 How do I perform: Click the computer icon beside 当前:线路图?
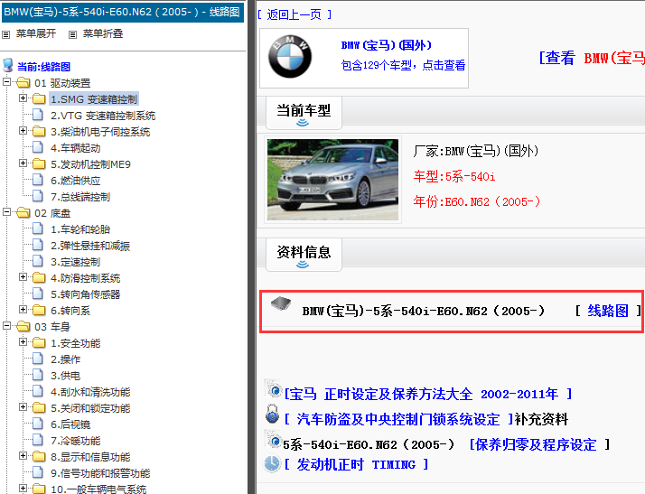pos(8,66)
